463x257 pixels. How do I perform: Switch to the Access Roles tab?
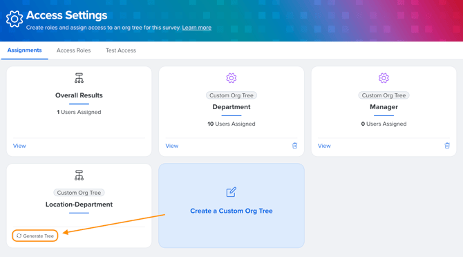point(73,50)
